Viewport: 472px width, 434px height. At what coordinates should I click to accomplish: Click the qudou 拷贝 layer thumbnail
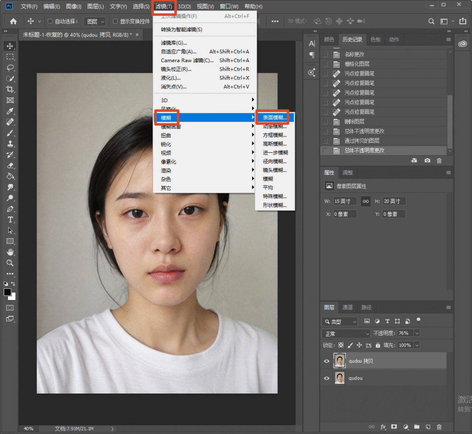click(x=340, y=361)
